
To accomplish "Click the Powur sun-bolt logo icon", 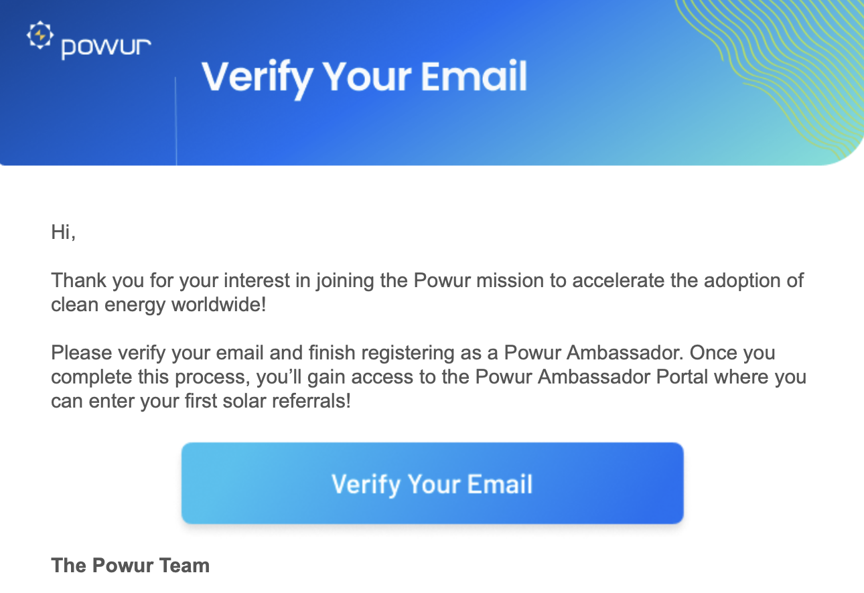I will tap(40, 35).
